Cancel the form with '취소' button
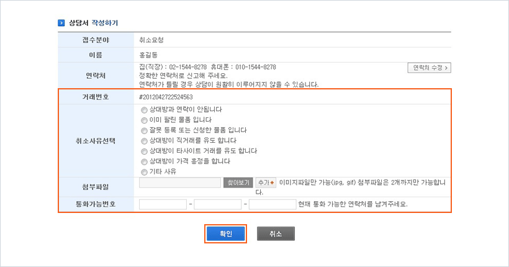Viewport: 509px width, 267px height. click(x=276, y=233)
